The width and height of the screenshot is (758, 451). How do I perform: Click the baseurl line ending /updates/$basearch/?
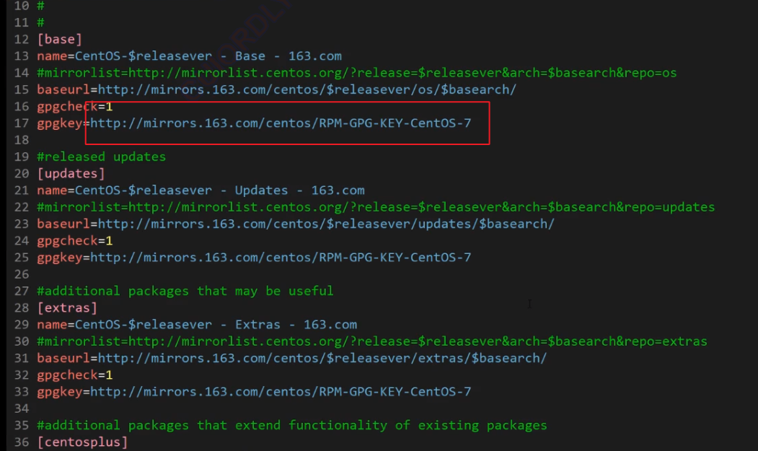(x=296, y=224)
